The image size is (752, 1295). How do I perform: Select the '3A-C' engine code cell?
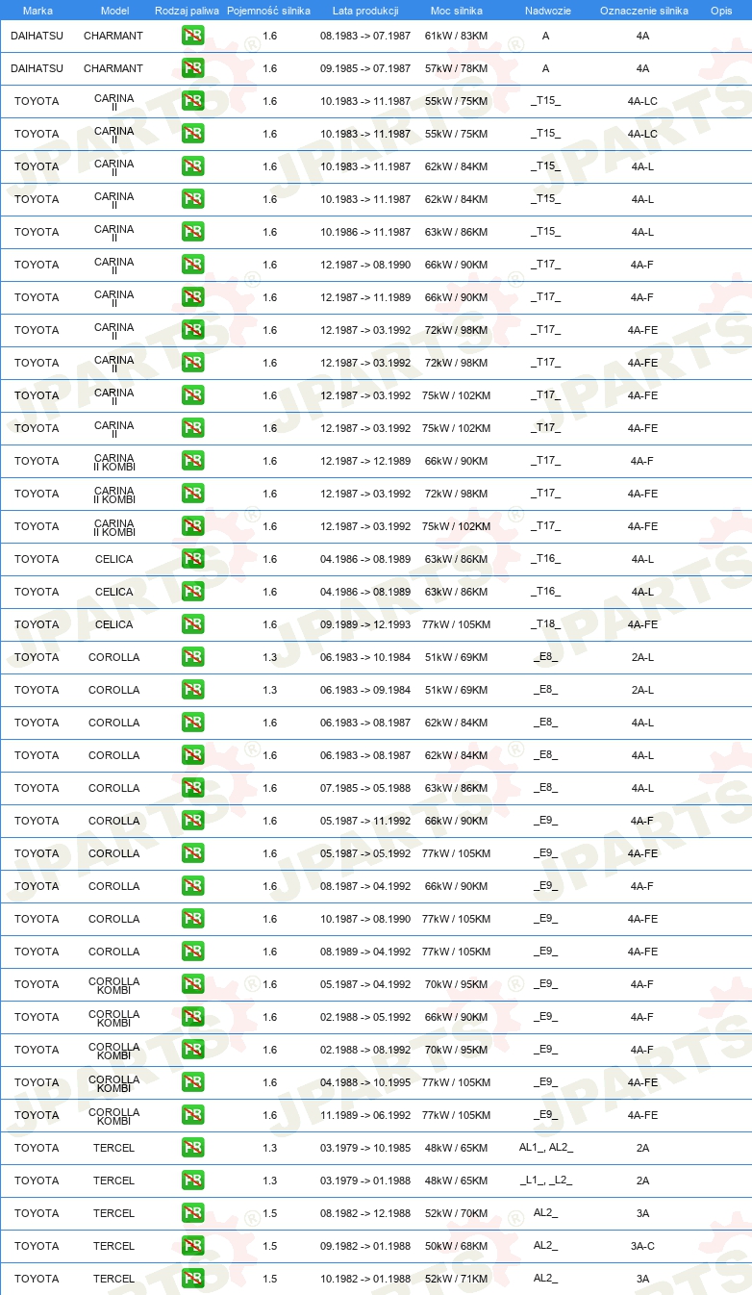(642, 1246)
